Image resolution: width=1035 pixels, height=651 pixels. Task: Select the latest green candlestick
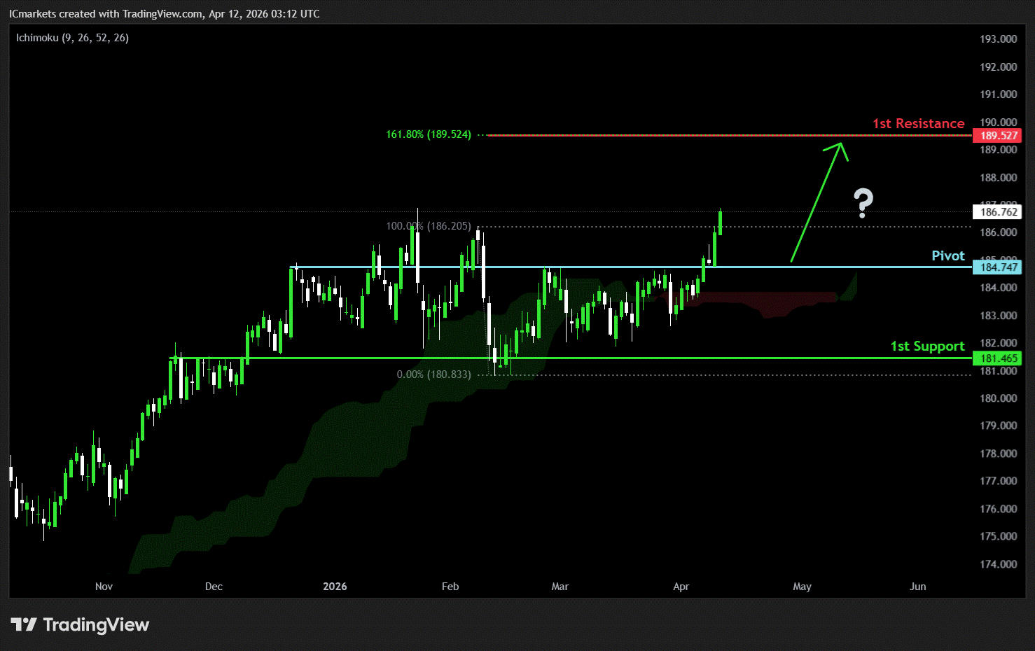pyautogui.click(x=720, y=223)
